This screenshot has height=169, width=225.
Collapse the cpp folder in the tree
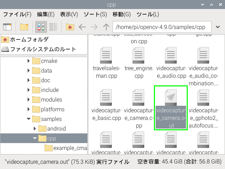tap(35, 138)
